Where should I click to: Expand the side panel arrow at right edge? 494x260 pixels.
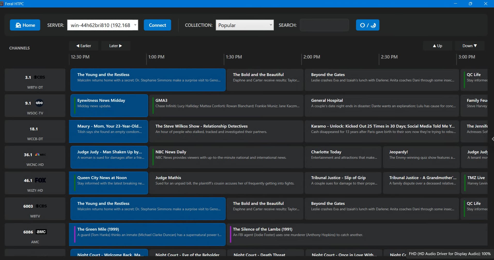click(x=492, y=139)
